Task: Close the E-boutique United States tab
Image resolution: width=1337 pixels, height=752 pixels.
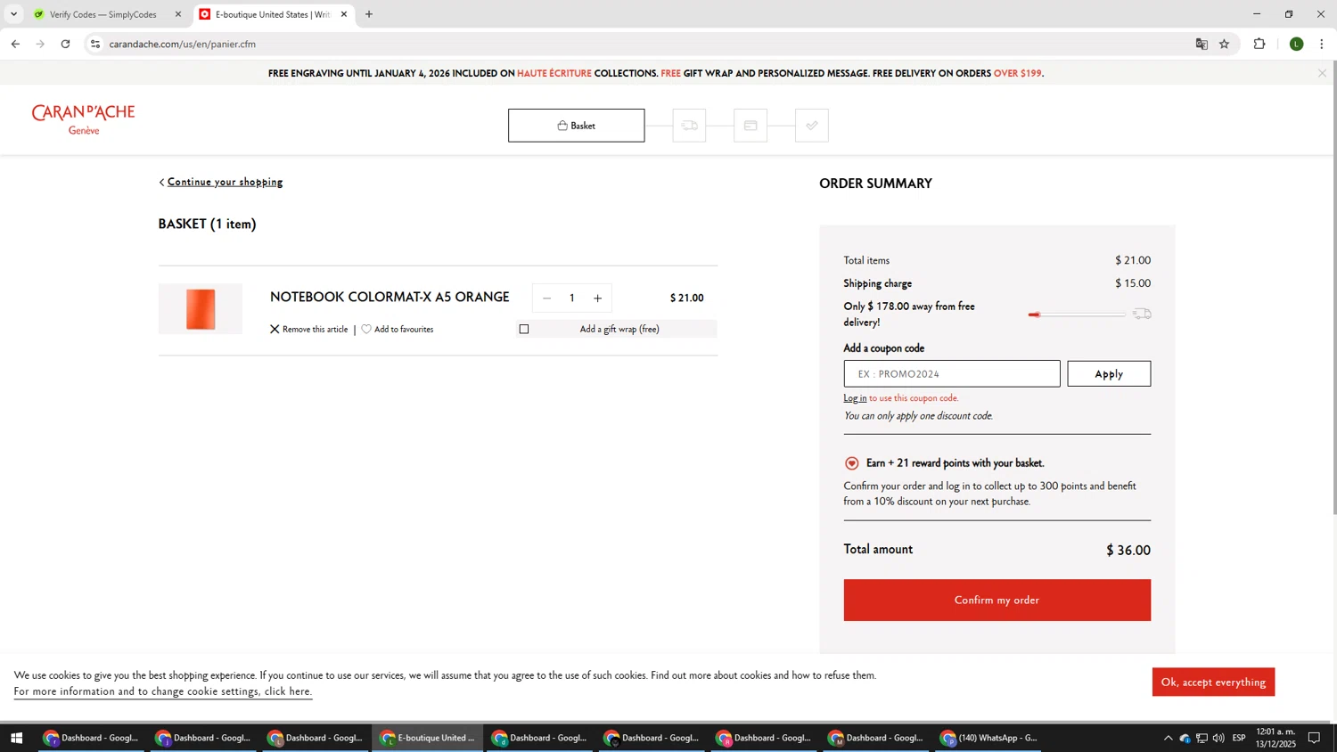Action: pos(344,14)
